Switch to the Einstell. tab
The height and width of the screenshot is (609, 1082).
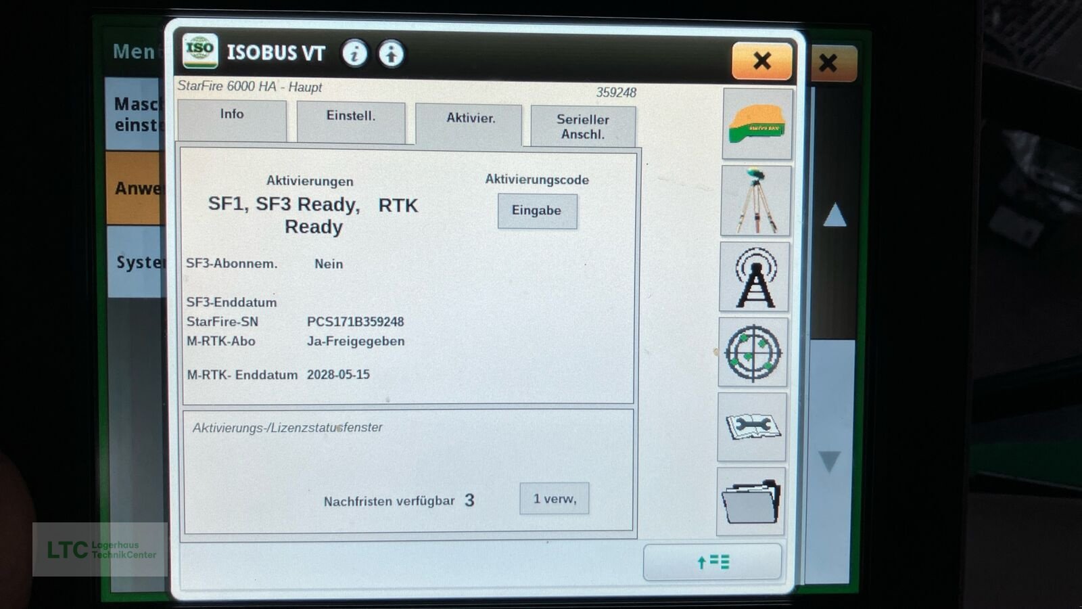pyautogui.click(x=351, y=116)
